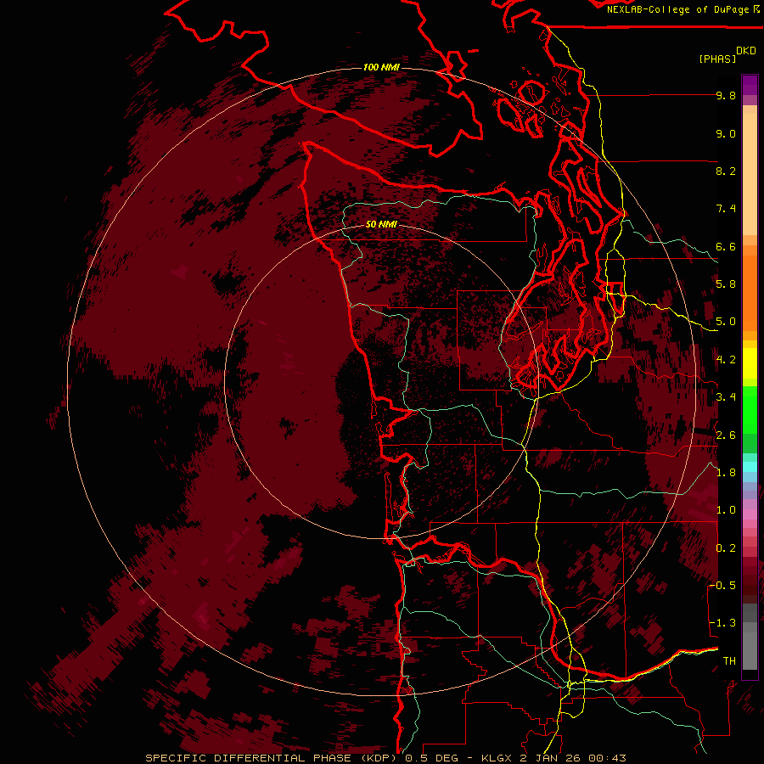
Task: Click the gray bottom segment of color bar
Action: [x=750, y=650]
